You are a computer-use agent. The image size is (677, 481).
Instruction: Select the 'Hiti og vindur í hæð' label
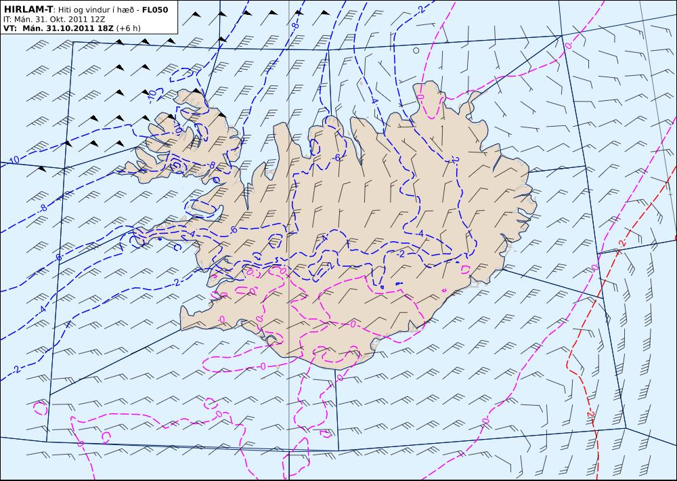pos(97,9)
